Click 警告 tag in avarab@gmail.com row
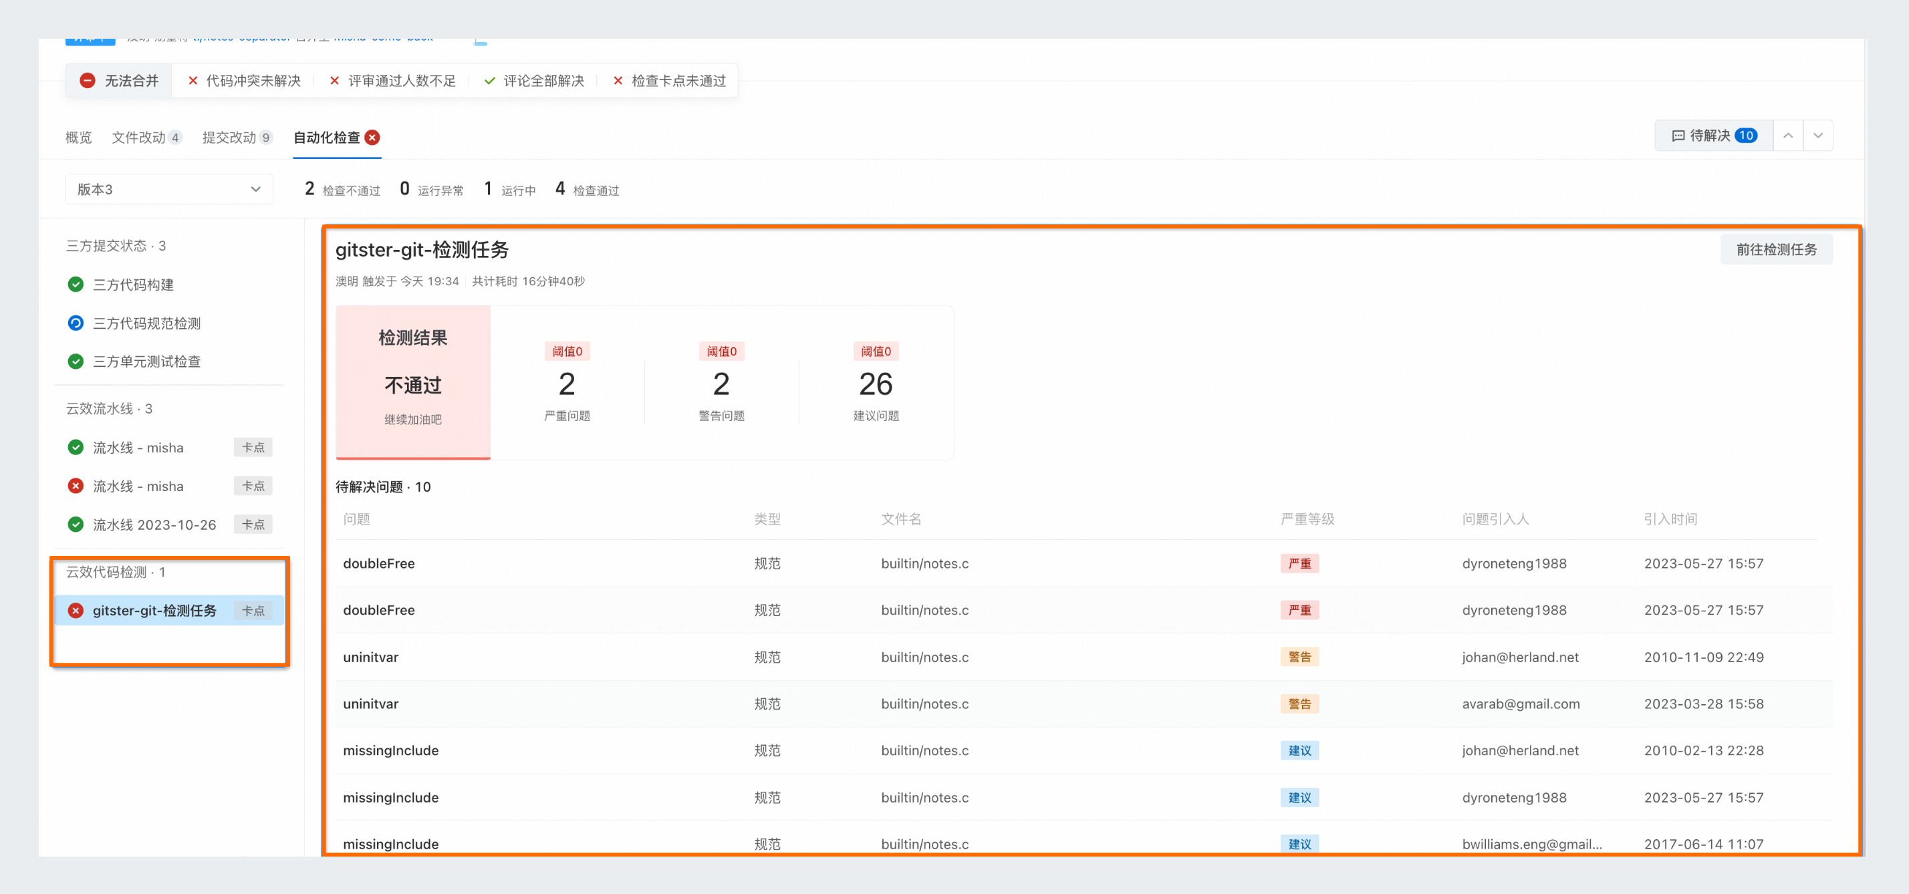The image size is (1909, 894). click(1299, 704)
